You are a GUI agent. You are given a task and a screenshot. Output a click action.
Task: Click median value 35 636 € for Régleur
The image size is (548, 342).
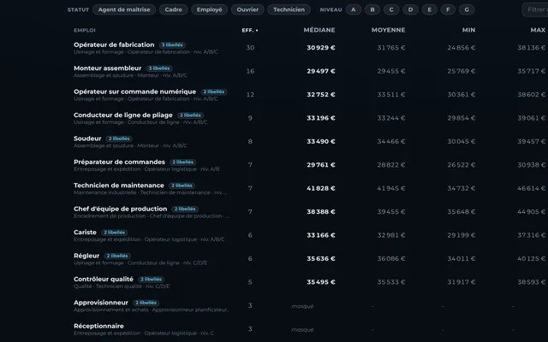tap(321, 258)
